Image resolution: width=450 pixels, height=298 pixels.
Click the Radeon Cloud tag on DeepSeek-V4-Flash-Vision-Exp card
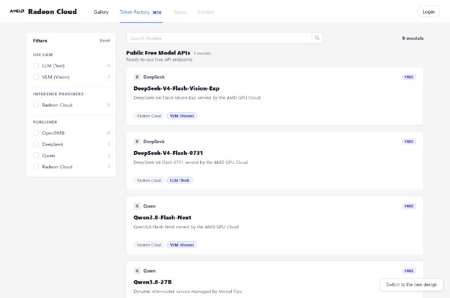tap(149, 116)
